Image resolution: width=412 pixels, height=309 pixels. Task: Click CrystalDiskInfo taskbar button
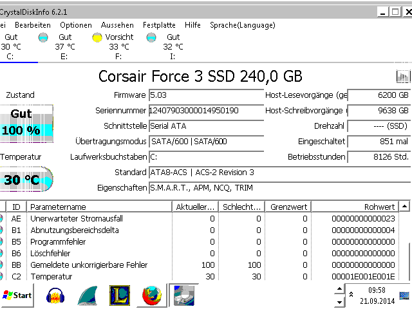183,295
